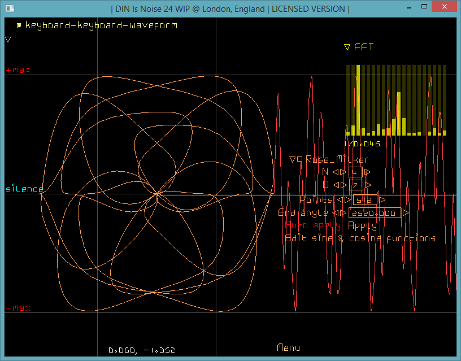Click the arrow right of the Points value box
Image resolution: width=461 pixels, height=361 pixels.
tap(382, 200)
